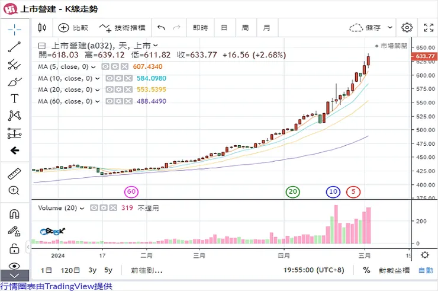Open candlestick chart style selector
Viewport: 438px width, 291px height.
[x=42, y=27]
